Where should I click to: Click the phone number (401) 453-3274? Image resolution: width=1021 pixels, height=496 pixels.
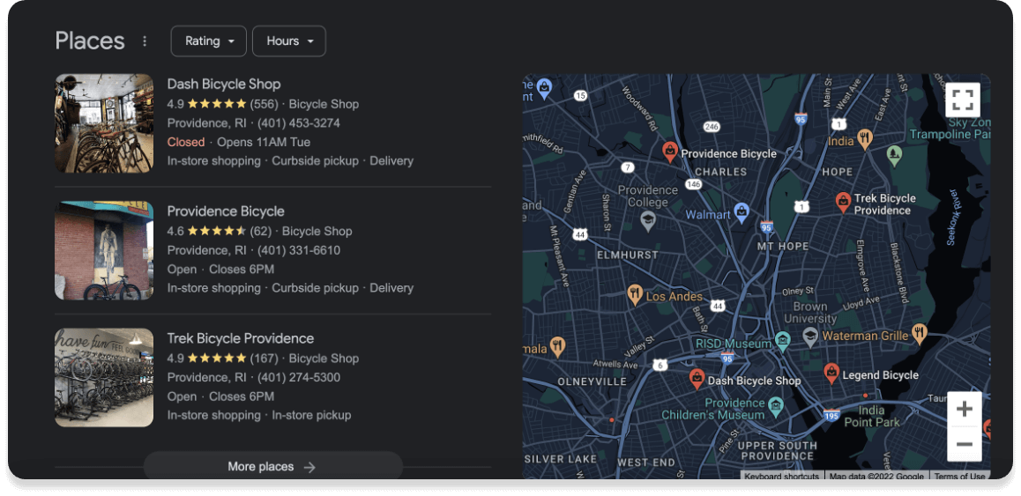point(299,123)
